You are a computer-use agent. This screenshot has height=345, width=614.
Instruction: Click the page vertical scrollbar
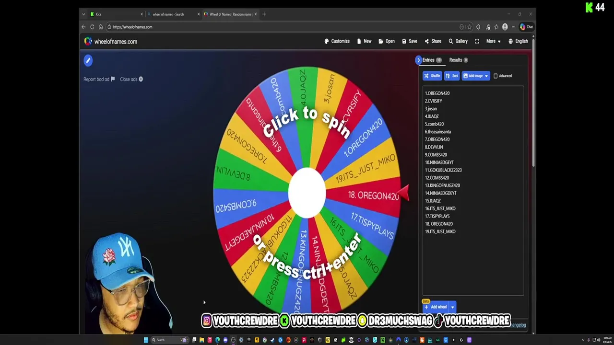(x=532, y=102)
